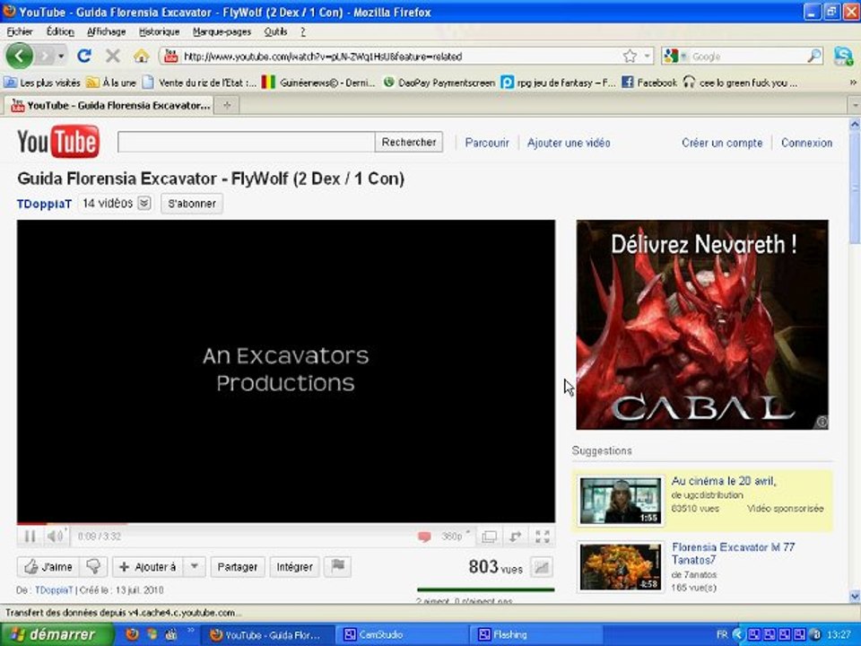Open the Ajouter à dropdown arrow
The image size is (861, 646).
tap(195, 567)
